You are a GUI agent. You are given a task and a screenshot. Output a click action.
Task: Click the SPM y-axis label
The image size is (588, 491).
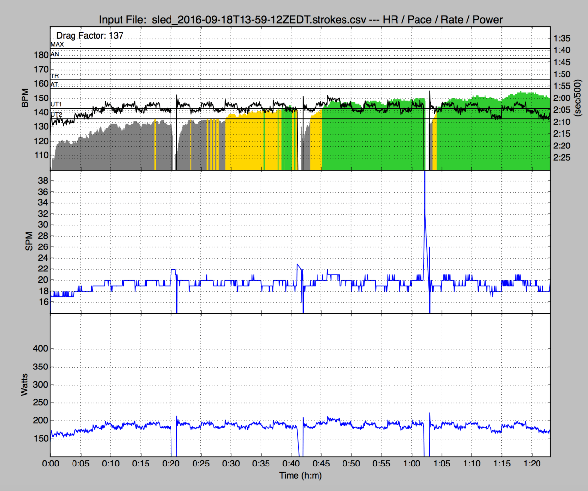pyautogui.click(x=28, y=241)
